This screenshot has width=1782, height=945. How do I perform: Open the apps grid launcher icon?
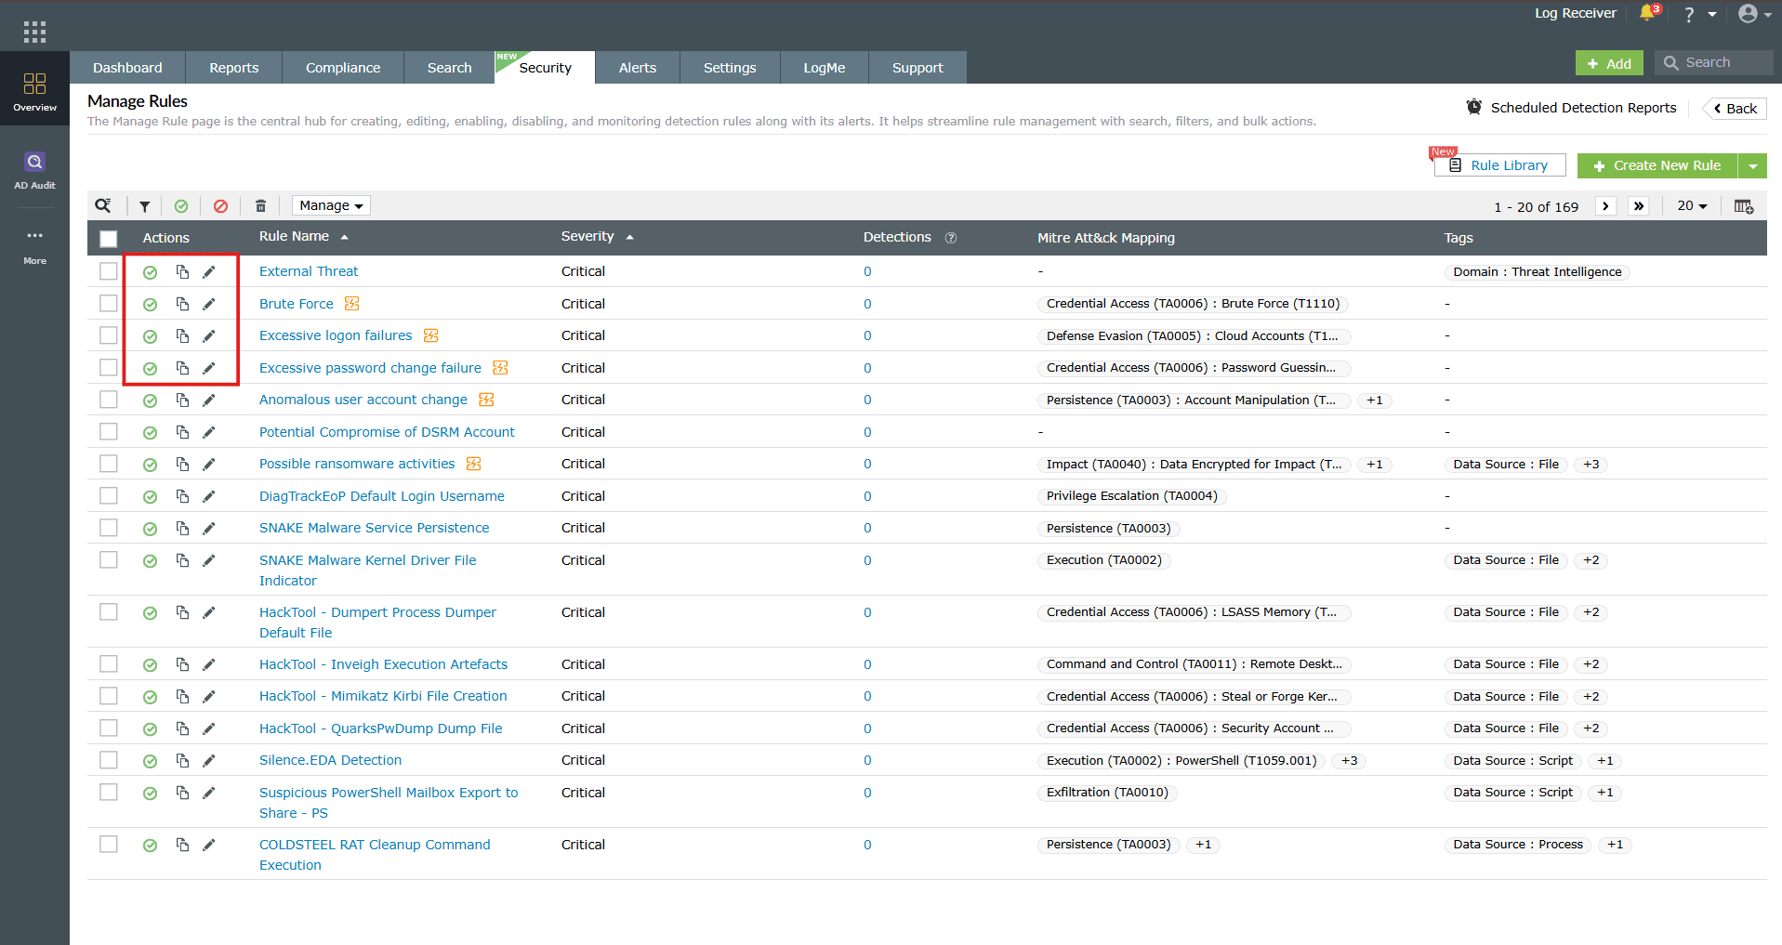pyautogui.click(x=34, y=33)
